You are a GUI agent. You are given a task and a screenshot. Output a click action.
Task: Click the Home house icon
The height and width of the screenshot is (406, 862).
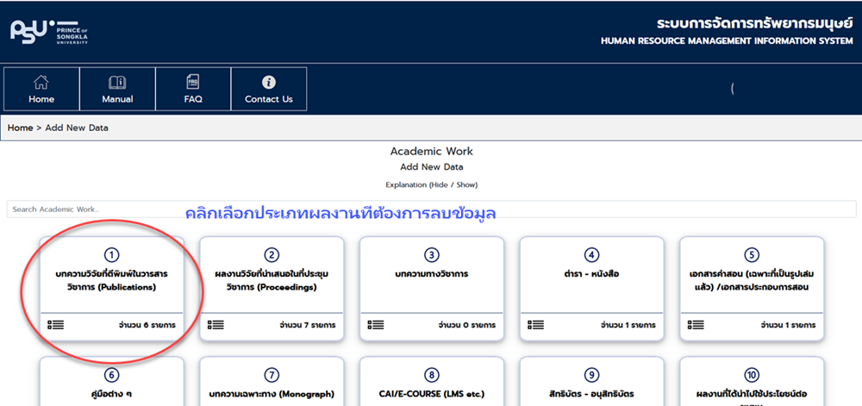[41, 83]
